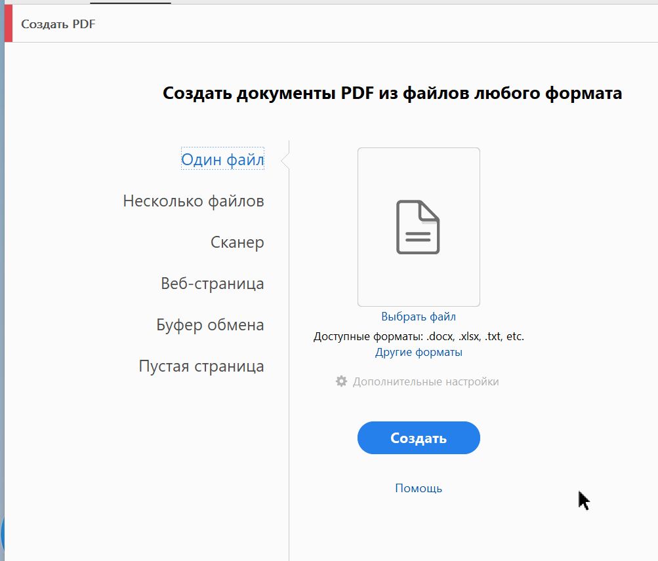The height and width of the screenshot is (561, 658).
Task: Switch to the "Создать PDF" tab
Action: pyautogui.click(x=58, y=24)
